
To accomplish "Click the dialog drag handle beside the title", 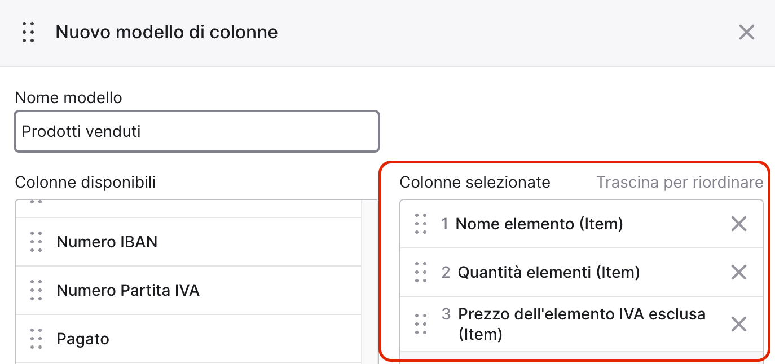I will pos(28,32).
